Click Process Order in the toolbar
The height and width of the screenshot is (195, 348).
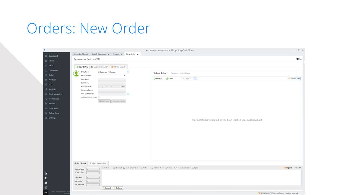tap(157, 168)
